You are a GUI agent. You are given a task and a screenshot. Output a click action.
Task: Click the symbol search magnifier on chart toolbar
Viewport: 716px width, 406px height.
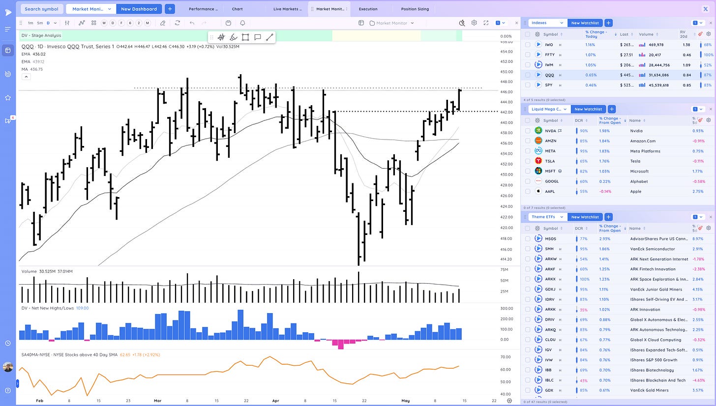[462, 23]
